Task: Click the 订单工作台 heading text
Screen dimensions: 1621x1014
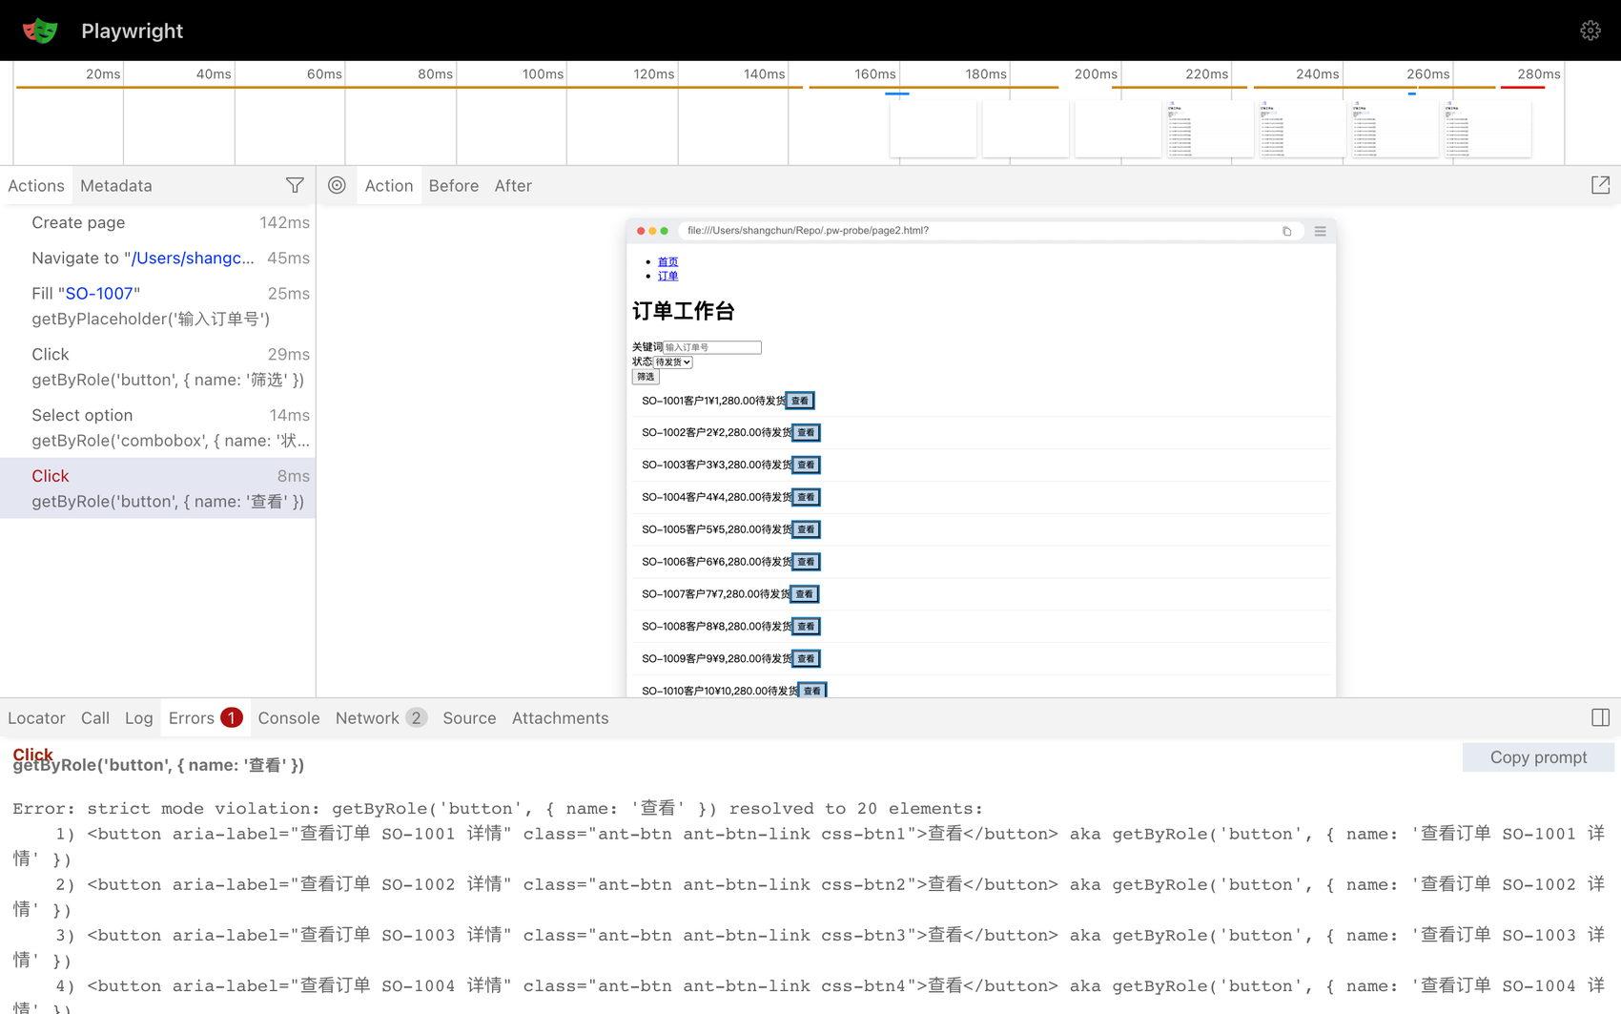Action: (x=684, y=311)
